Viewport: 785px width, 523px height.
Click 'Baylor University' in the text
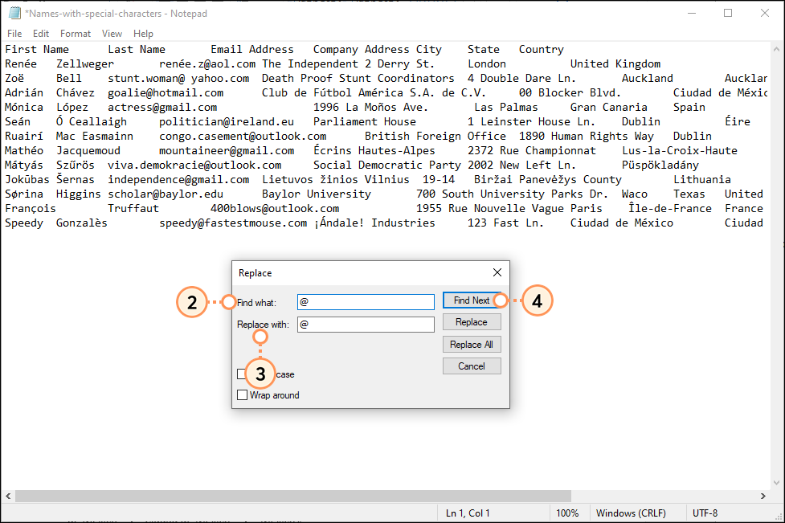(317, 194)
